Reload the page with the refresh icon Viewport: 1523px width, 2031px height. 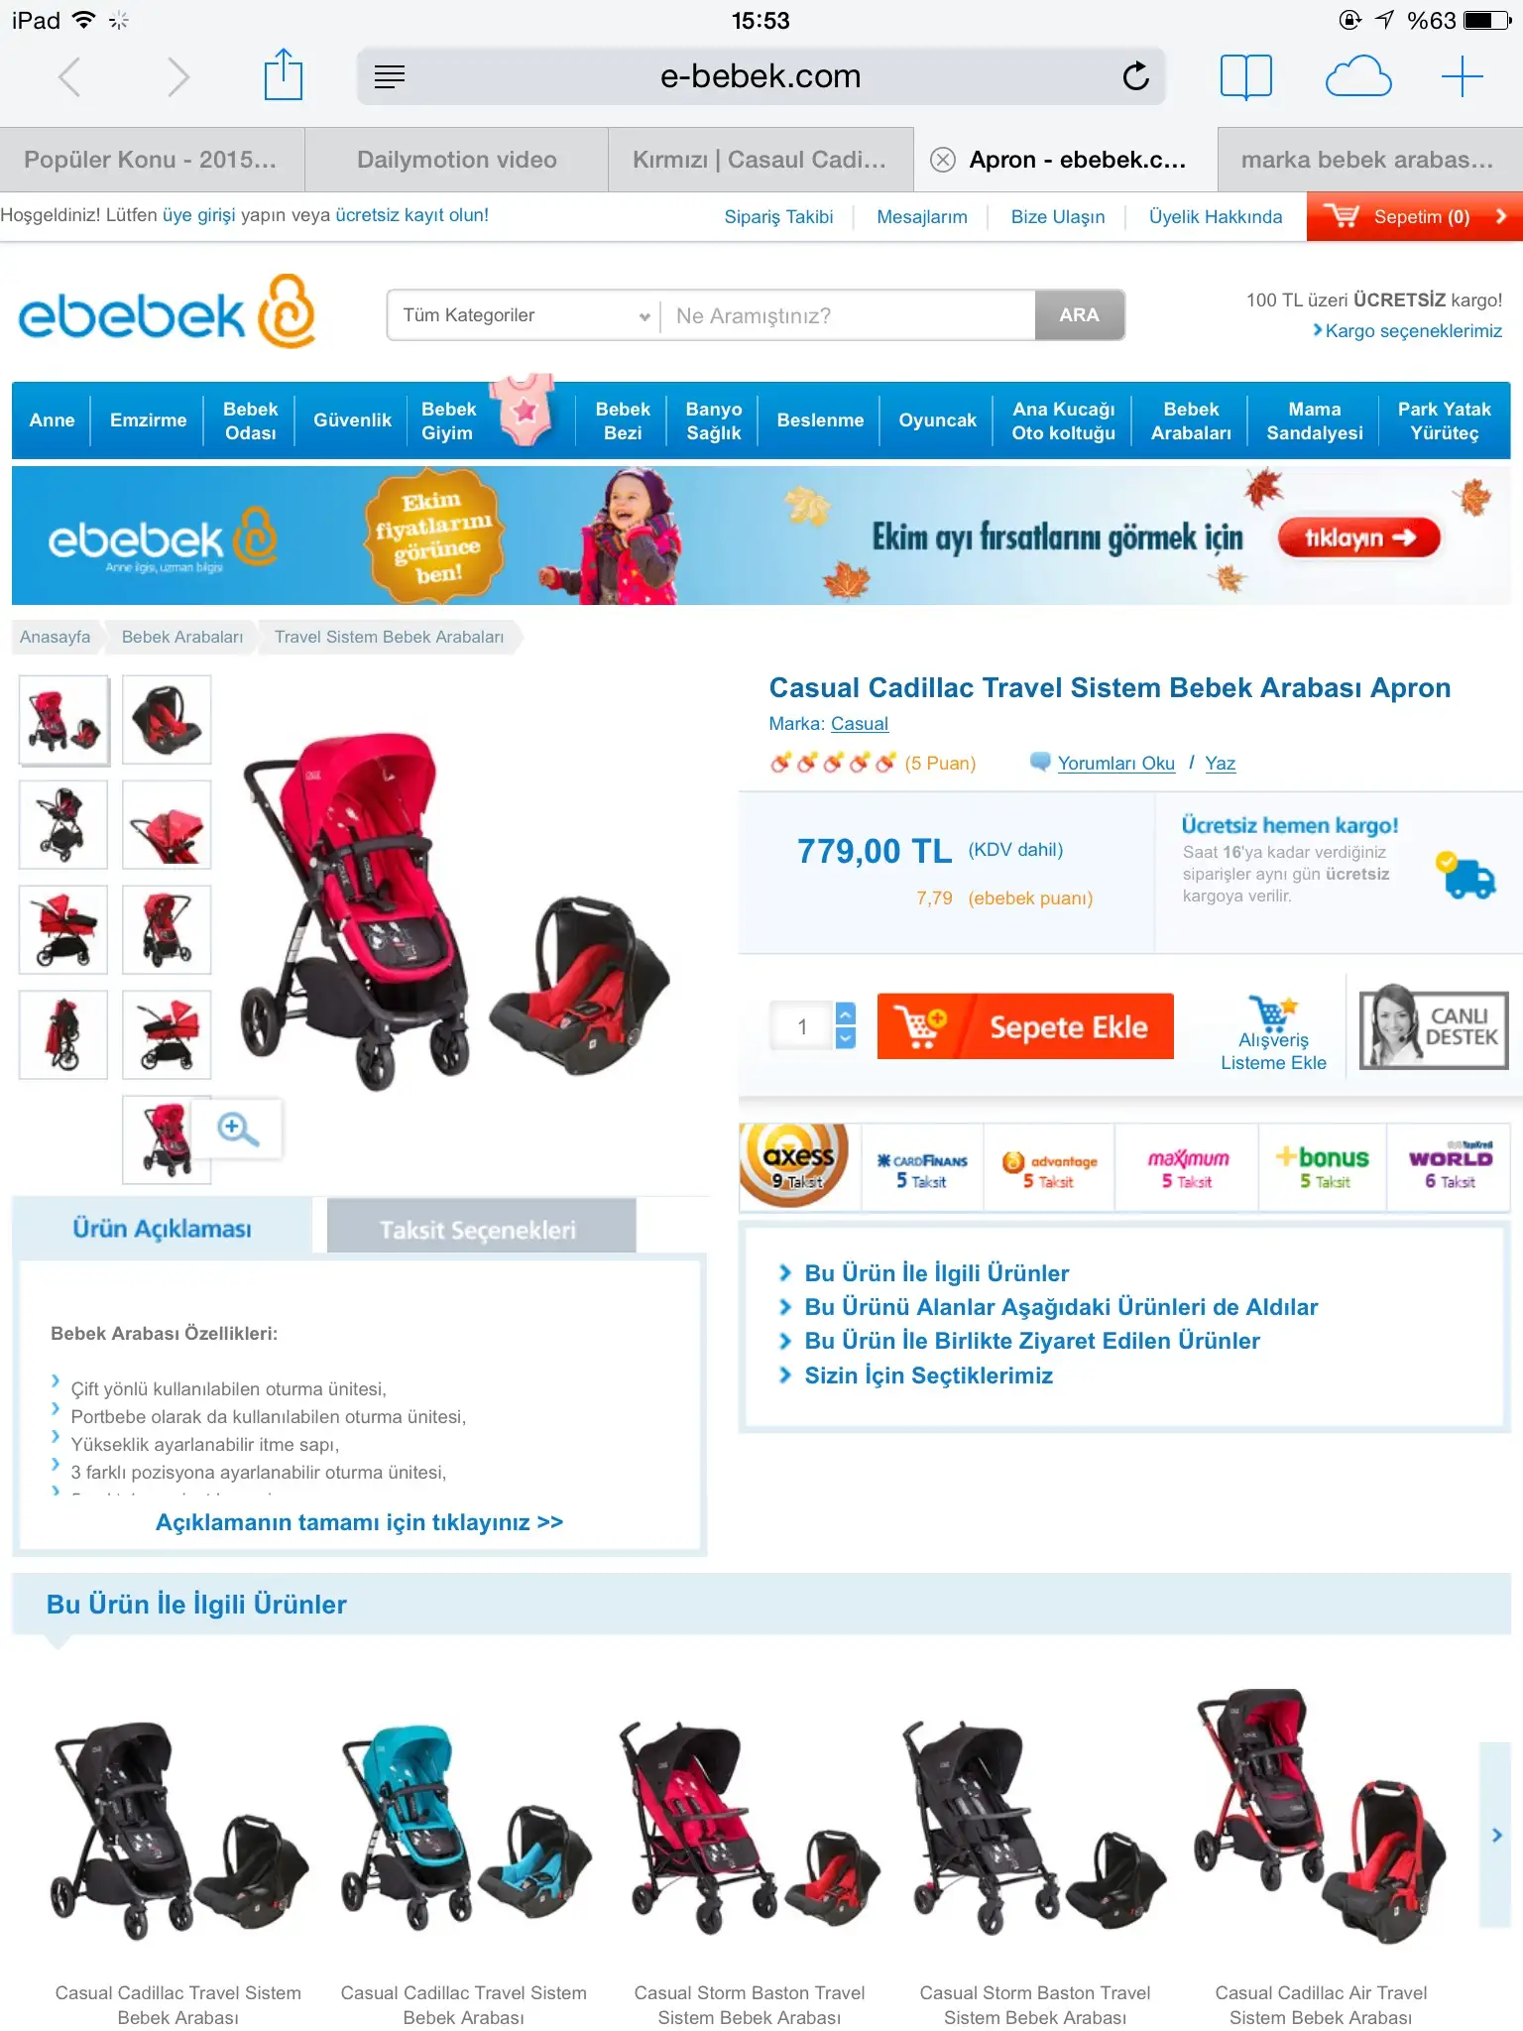pyautogui.click(x=1135, y=76)
